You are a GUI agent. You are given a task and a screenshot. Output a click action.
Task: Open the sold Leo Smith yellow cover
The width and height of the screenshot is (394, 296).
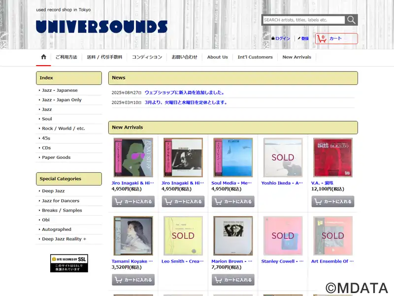click(x=183, y=236)
